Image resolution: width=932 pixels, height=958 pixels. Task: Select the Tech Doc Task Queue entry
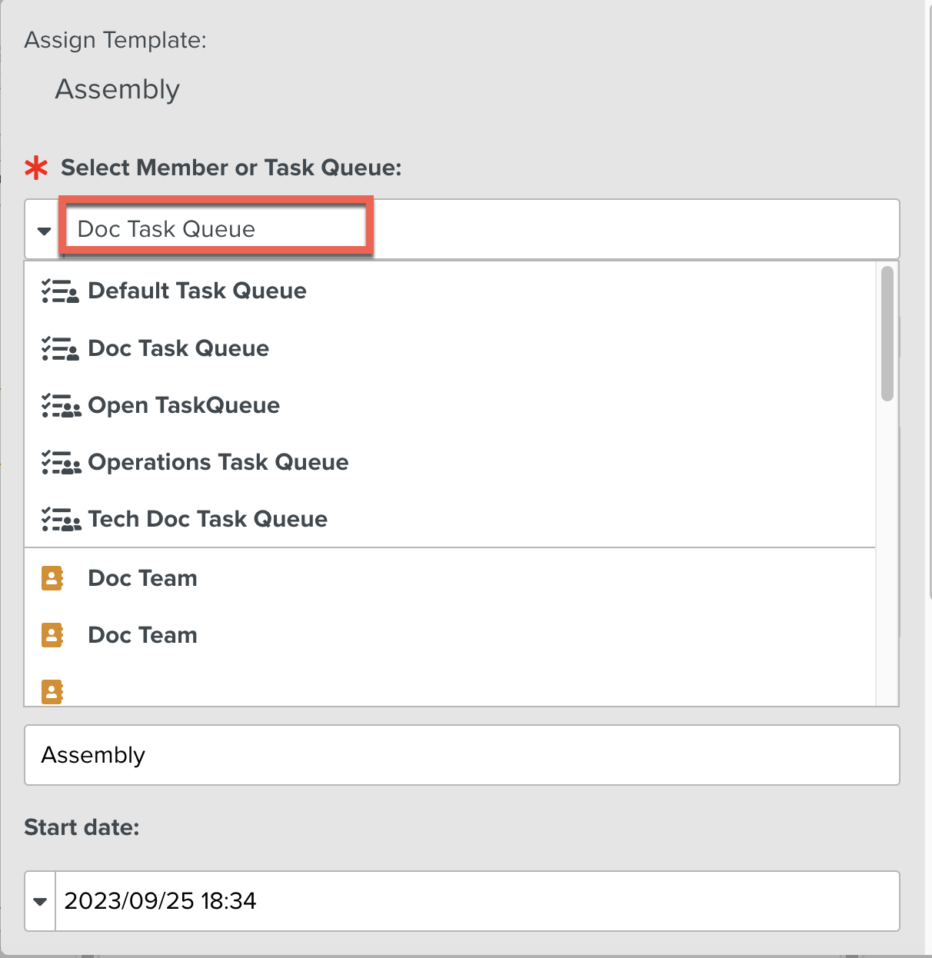coord(208,519)
